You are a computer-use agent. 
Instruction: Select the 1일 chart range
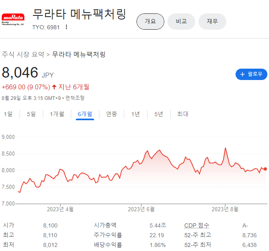(x=8, y=114)
